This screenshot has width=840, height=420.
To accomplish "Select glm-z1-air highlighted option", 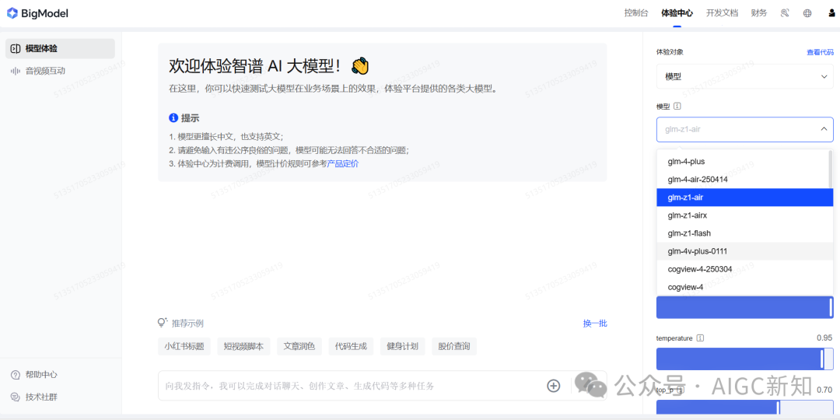I will click(x=744, y=197).
